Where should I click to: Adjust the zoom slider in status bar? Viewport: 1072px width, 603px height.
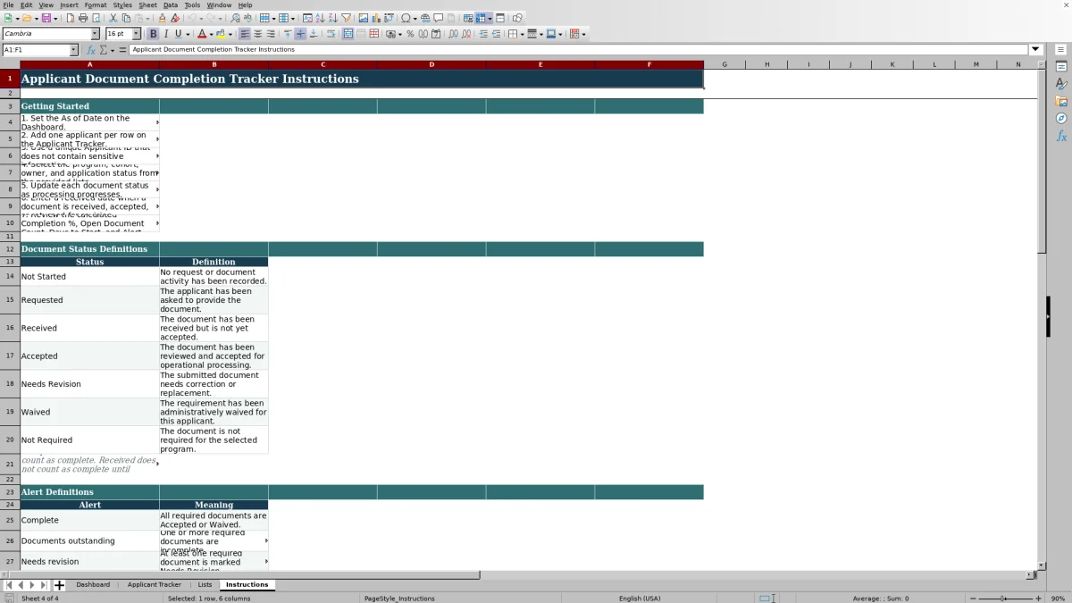(1002, 599)
